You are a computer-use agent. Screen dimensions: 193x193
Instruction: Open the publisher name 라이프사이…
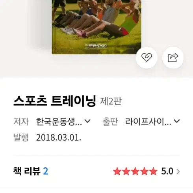pos(148,122)
